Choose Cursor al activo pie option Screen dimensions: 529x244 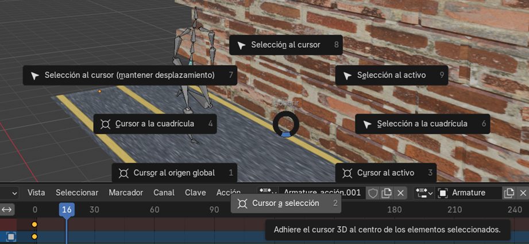(386, 173)
